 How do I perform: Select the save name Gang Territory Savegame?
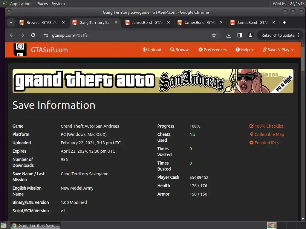pyautogui.click(x=84, y=174)
